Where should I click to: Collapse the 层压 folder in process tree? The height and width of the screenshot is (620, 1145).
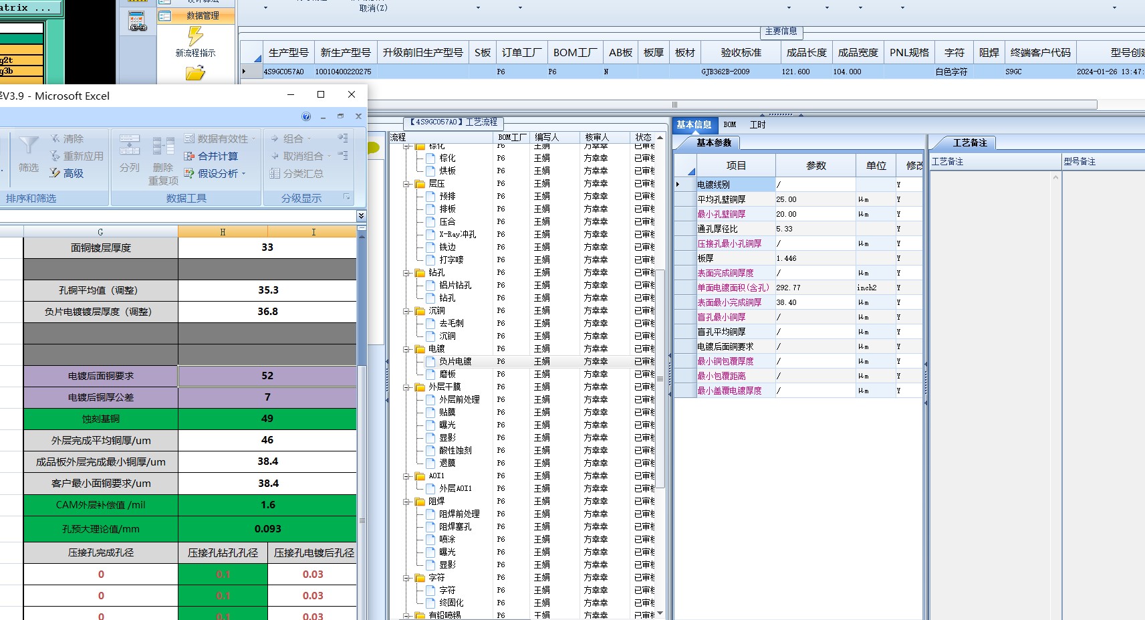click(406, 184)
